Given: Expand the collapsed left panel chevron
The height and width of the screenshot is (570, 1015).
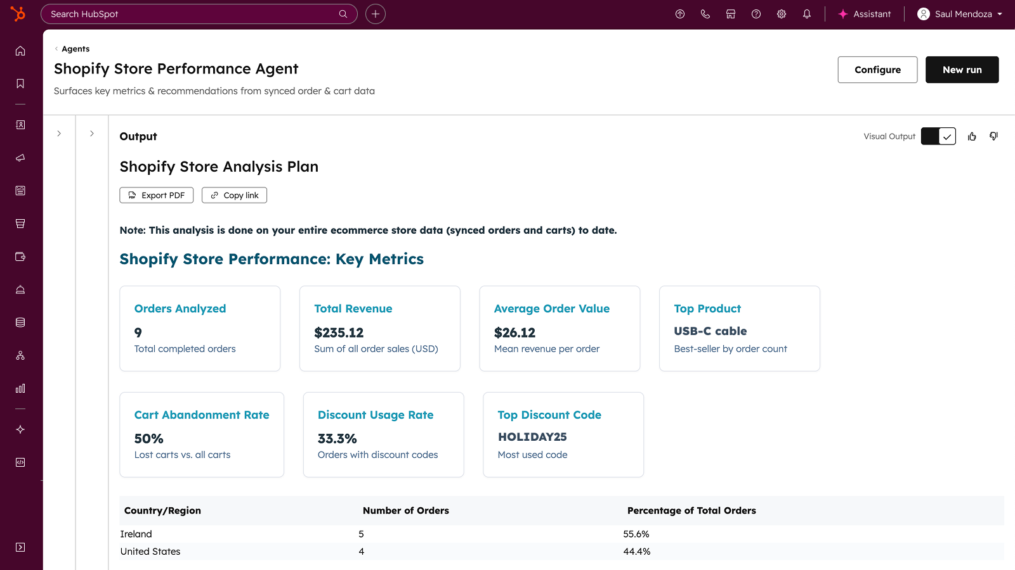Looking at the screenshot, I should [59, 134].
